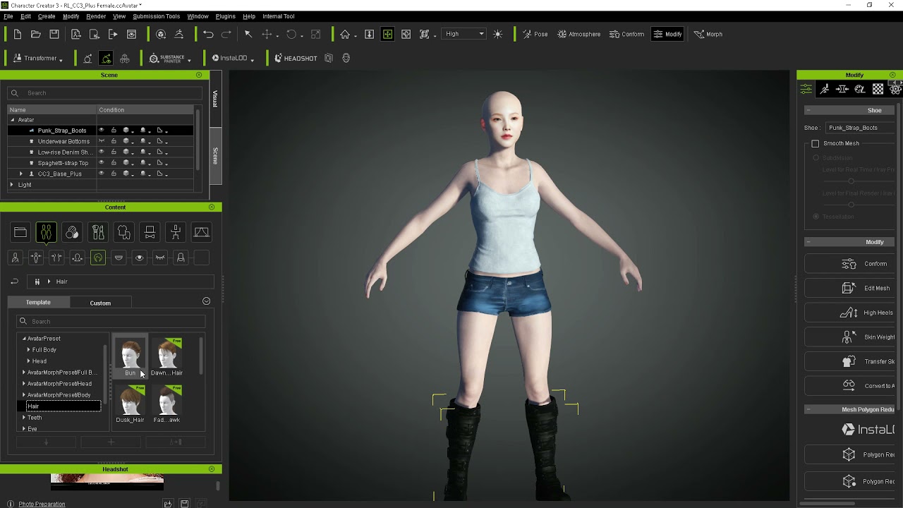The image size is (903, 508).
Task: Click the Edit Mesh button
Action: (851, 288)
